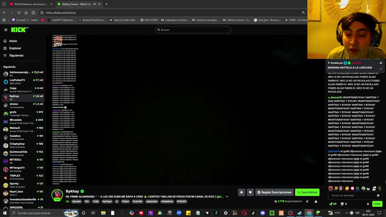Screen dimensions: 386x217
Task: Open the bookmarks apps grid icon
Action: pos(4,20)
